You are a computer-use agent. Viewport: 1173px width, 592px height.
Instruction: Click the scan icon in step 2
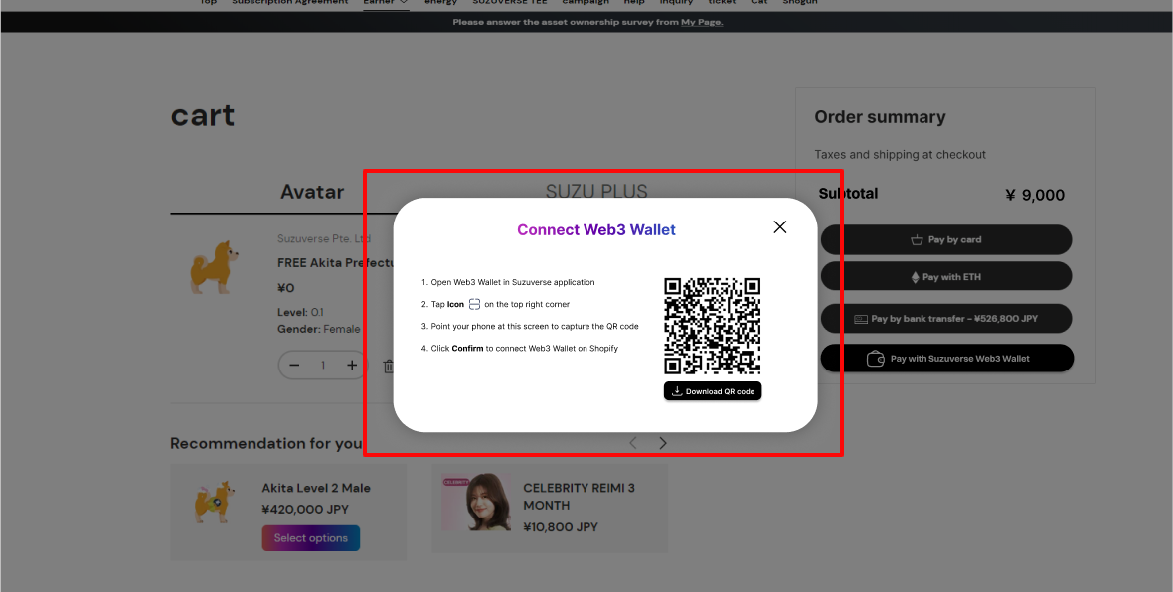coord(474,304)
